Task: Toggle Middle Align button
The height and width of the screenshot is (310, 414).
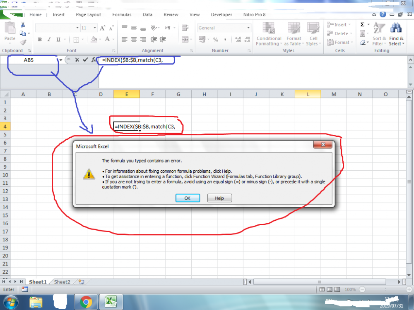Action: (x=134, y=28)
